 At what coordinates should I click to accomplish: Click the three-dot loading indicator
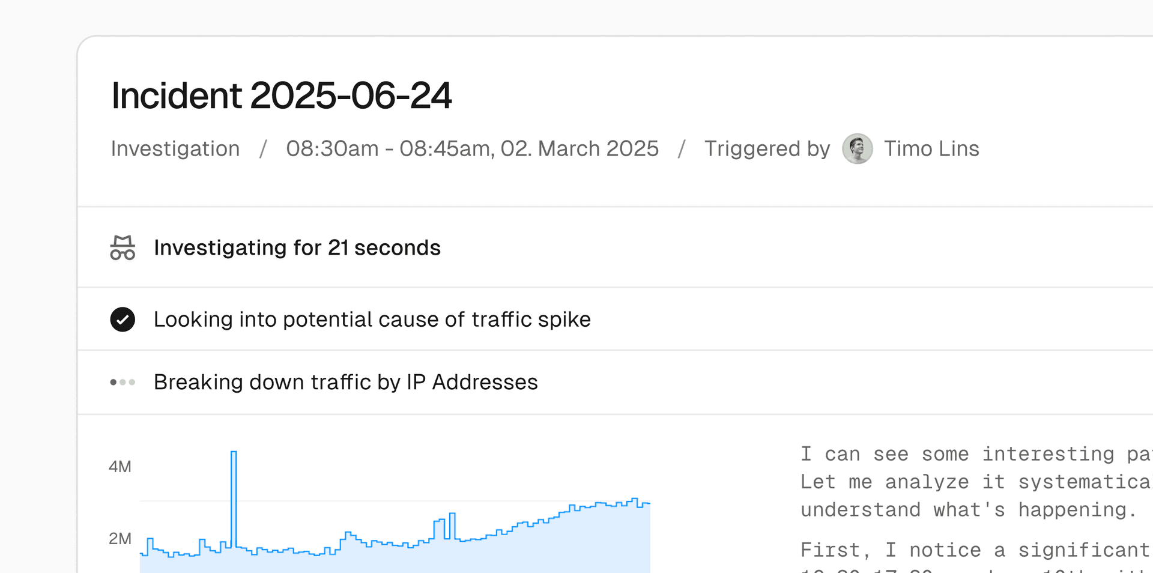click(123, 382)
